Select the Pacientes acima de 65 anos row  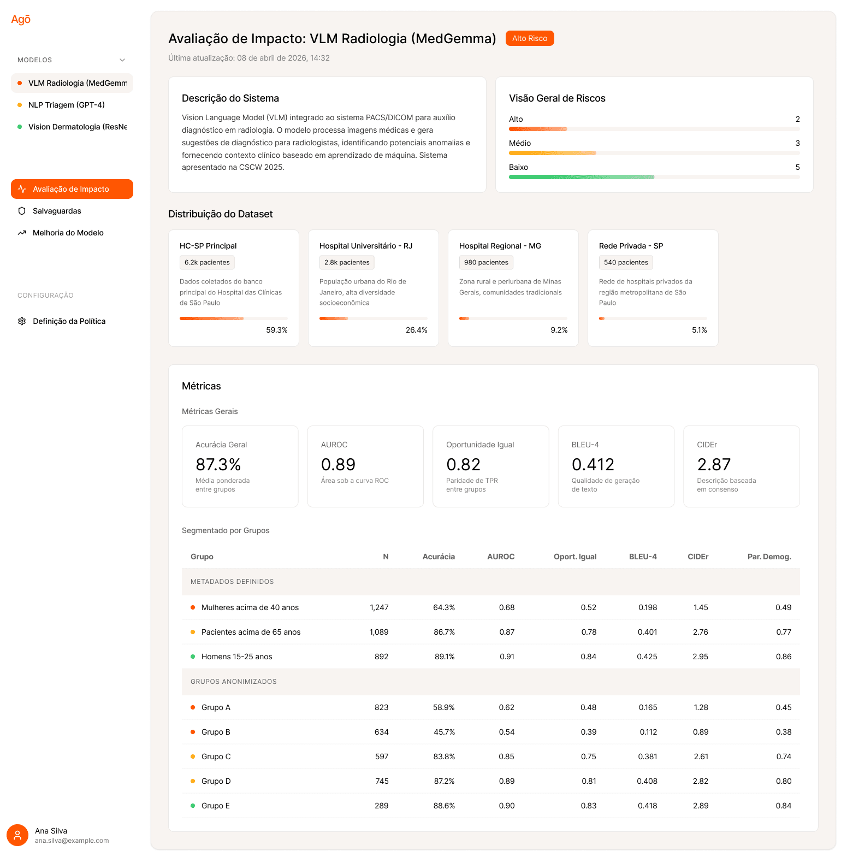491,632
